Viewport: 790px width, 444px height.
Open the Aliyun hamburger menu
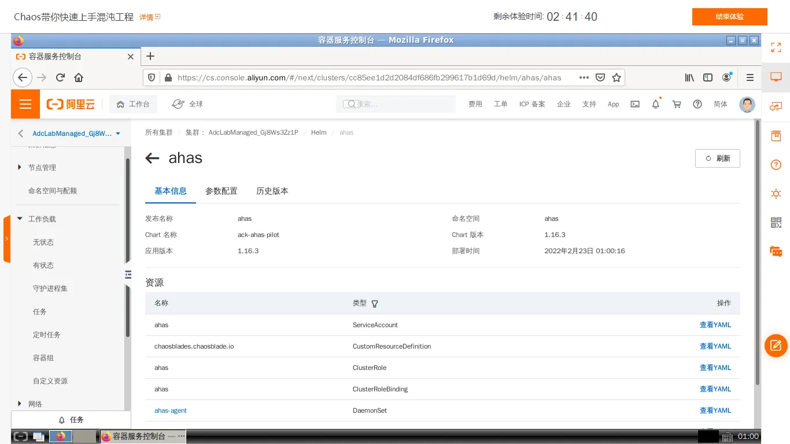tap(25, 104)
